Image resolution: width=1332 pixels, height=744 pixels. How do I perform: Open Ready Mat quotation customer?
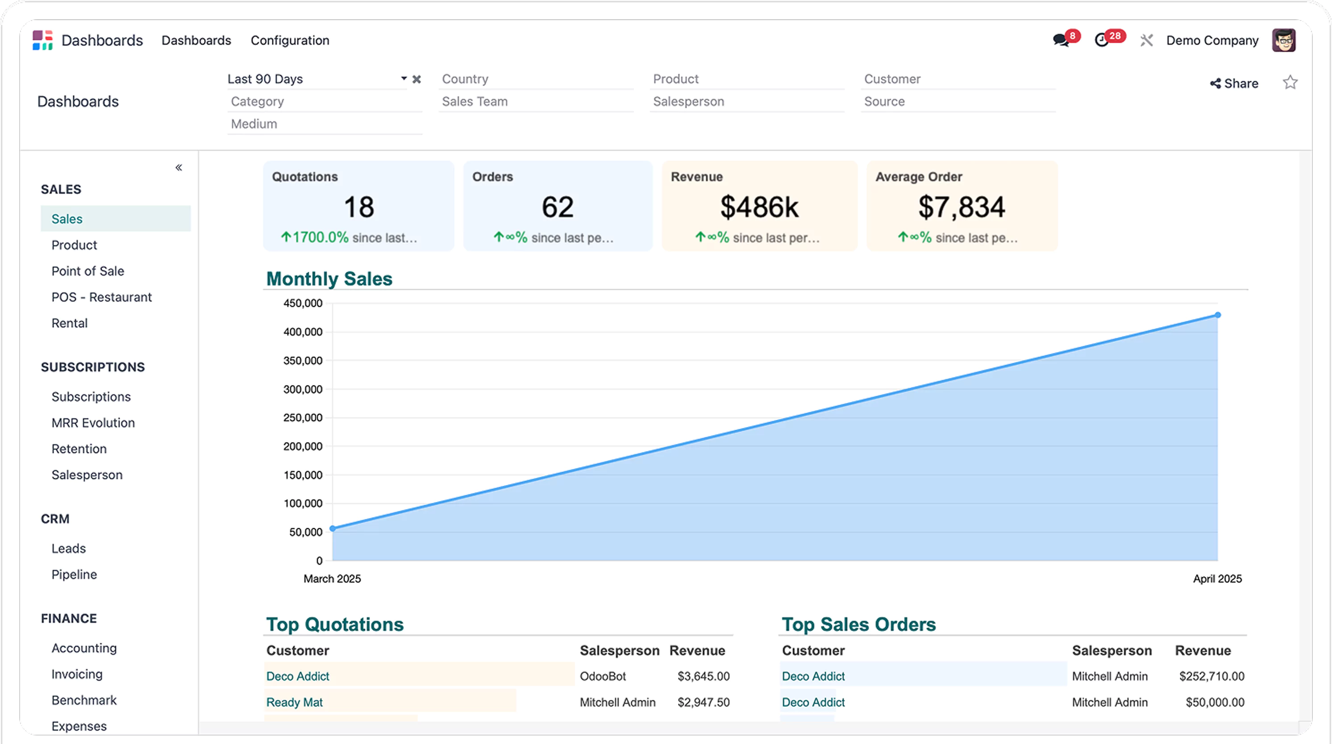point(294,702)
